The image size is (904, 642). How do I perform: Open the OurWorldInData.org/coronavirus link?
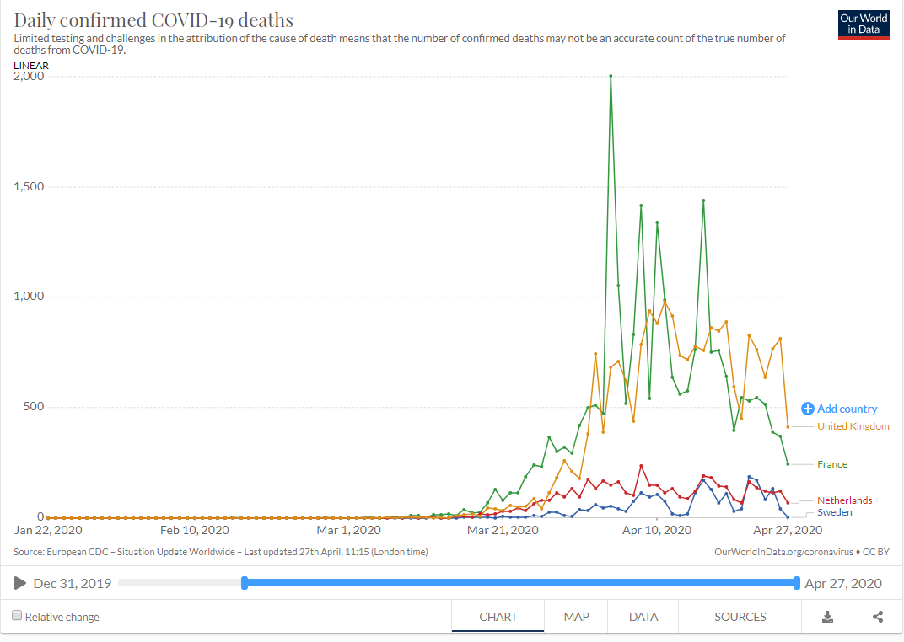tap(783, 552)
